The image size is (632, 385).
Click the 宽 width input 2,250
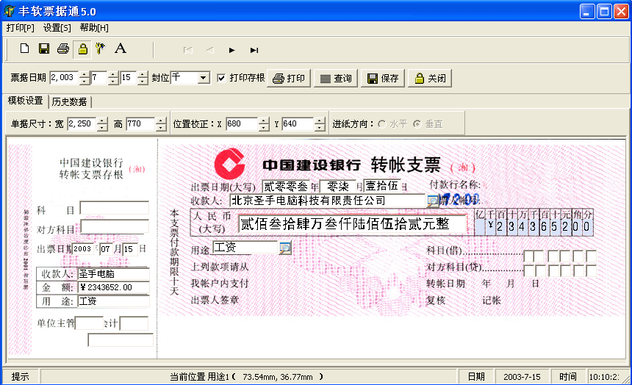pyautogui.click(x=82, y=123)
